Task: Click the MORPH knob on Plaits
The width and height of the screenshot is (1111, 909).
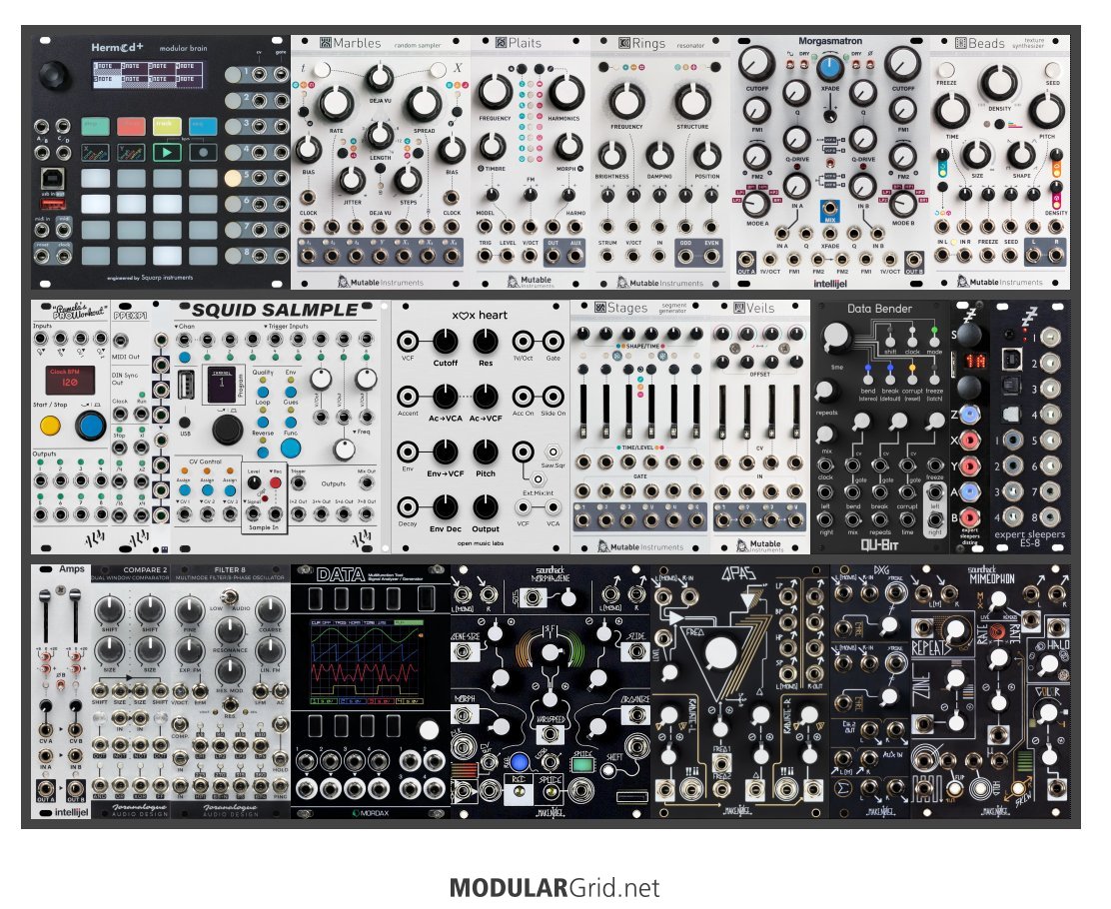Action: [x=568, y=147]
